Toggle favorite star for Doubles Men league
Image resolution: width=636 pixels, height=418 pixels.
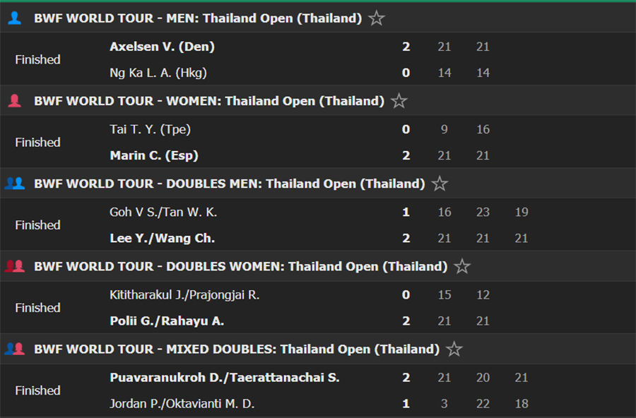click(x=440, y=184)
